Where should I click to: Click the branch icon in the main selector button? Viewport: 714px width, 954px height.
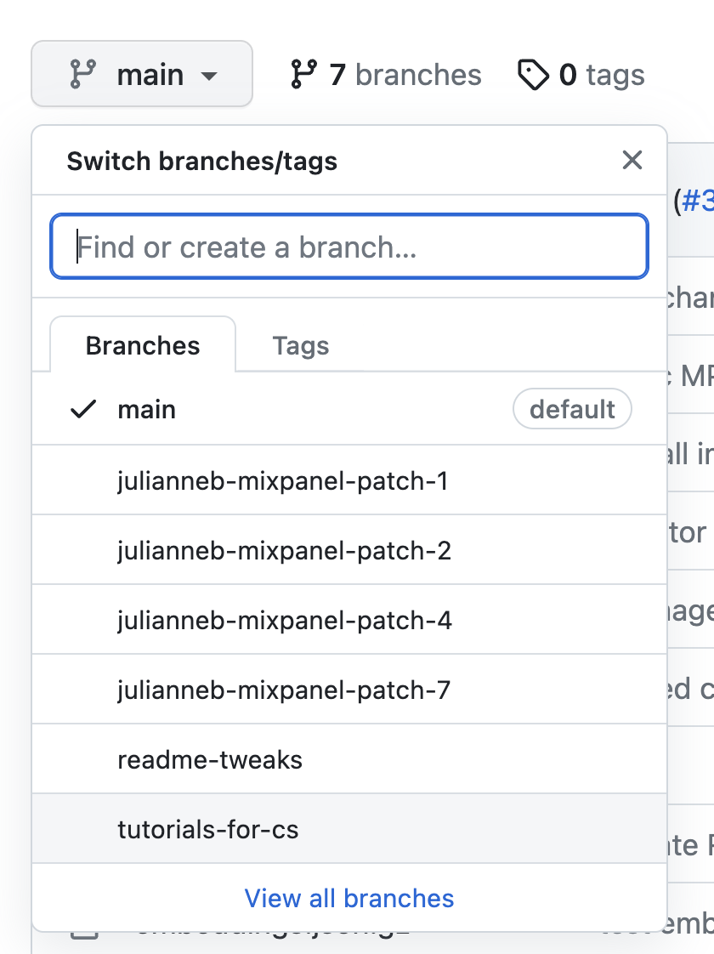(82, 75)
